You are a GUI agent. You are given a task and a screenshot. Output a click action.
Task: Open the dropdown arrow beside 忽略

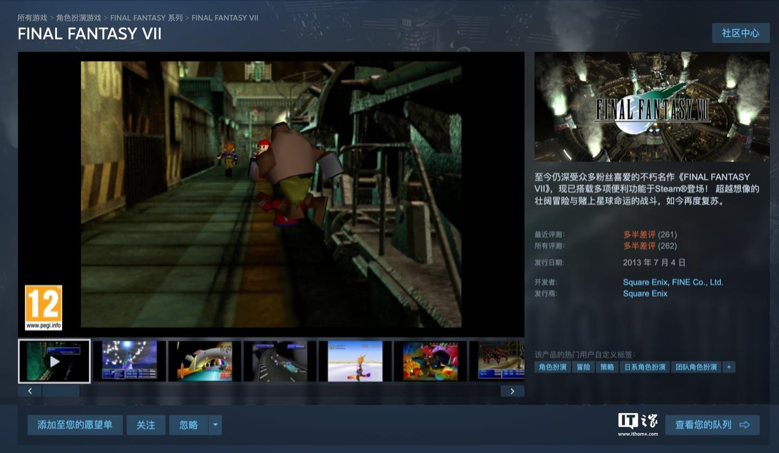[x=215, y=425]
